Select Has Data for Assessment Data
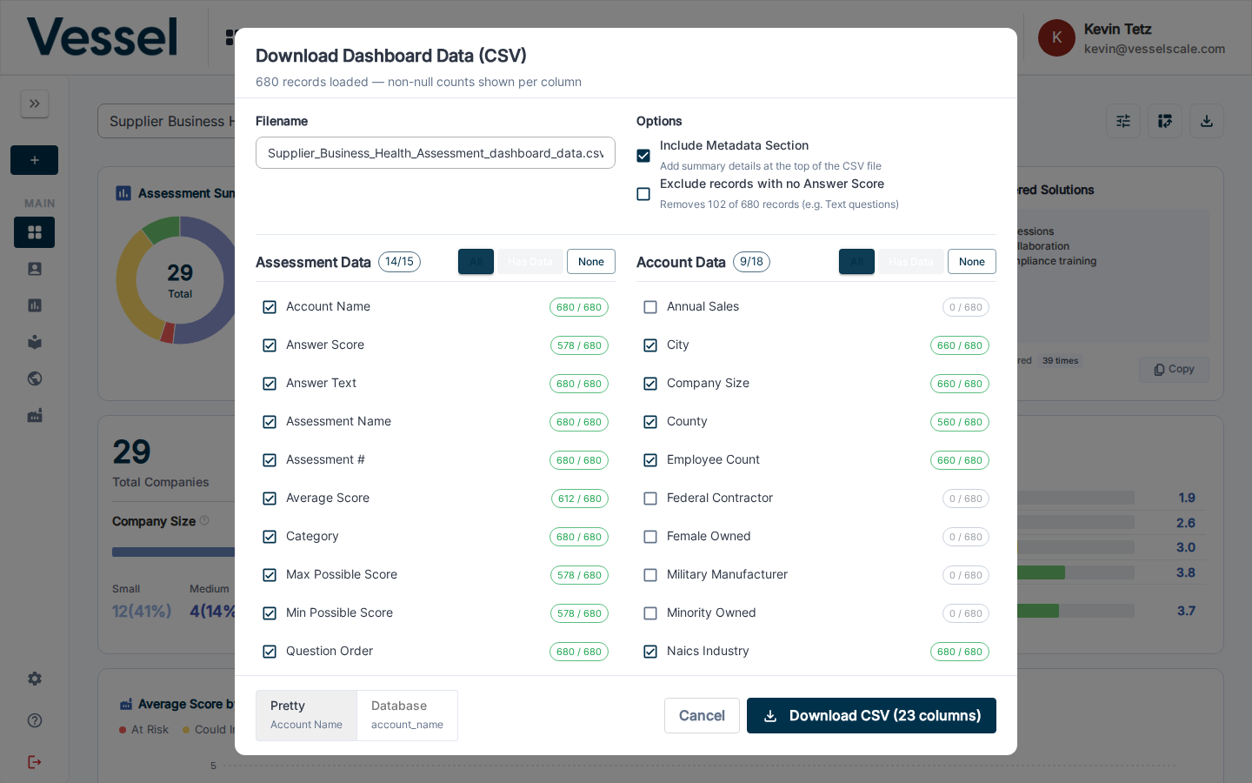 pos(530,262)
